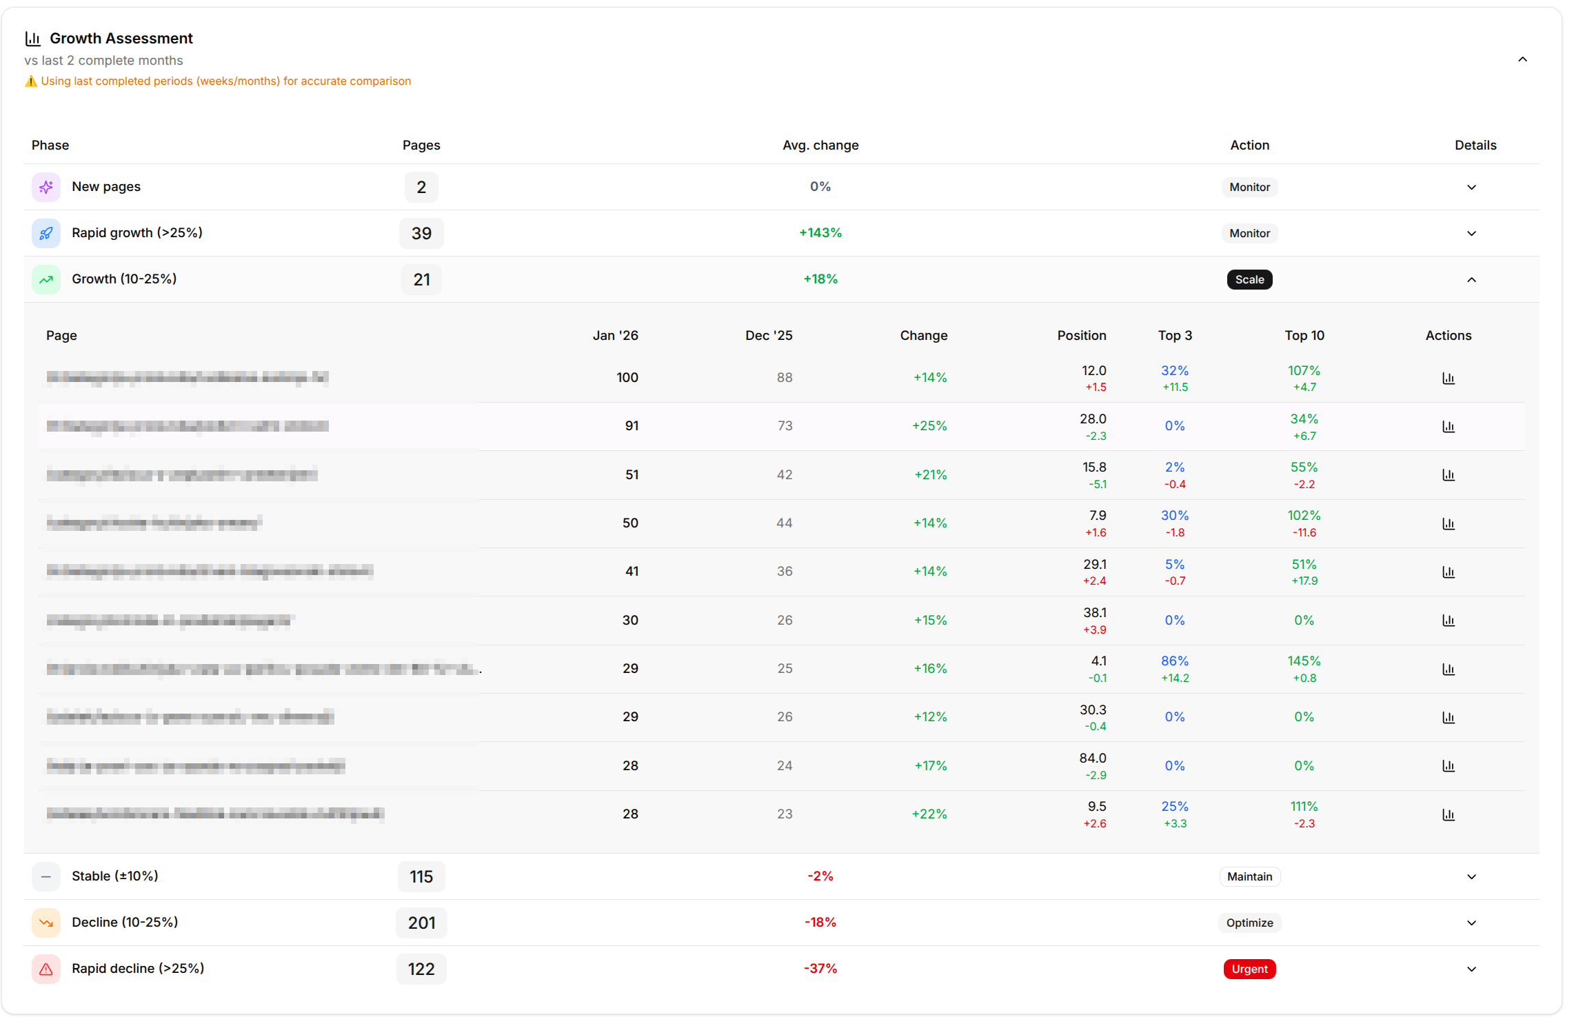The width and height of the screenshot is (1574, 1026).
Task: Collapse the expanded Growth (10-25%) section
Action: tap(1471, 279)
